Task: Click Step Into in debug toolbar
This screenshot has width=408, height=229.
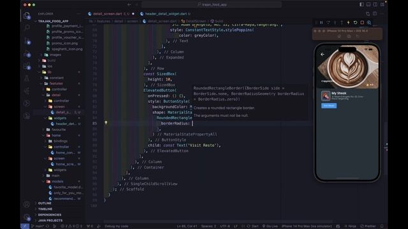Action: point(335,23)
